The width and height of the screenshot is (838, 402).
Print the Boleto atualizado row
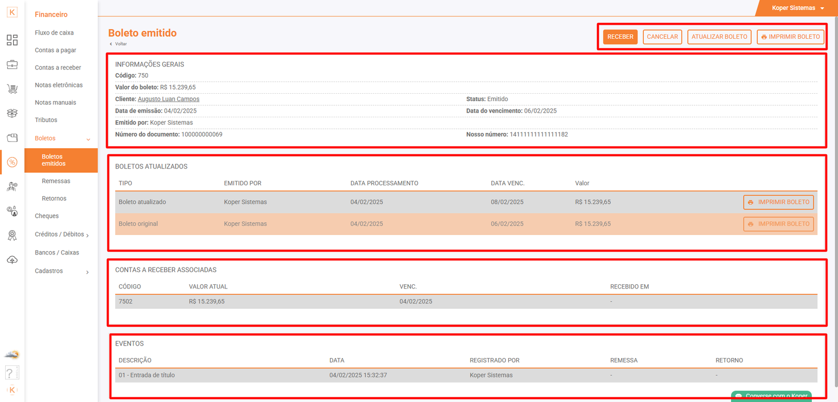[778, 202]
